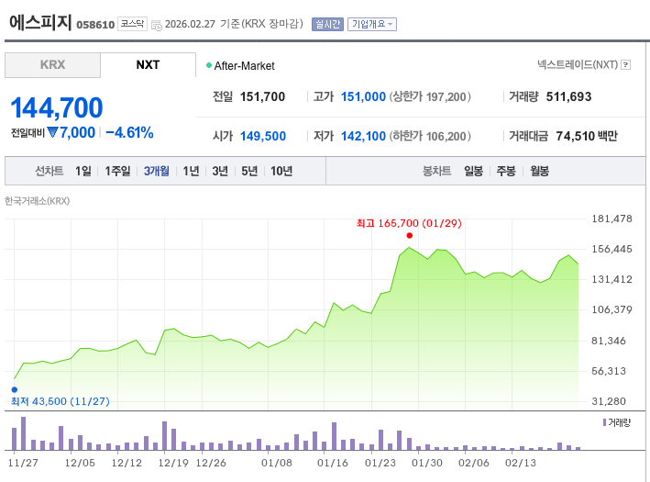This screenshot has width=650, height=482.
Task: Click the 최고 165,700 (01/29) label
Action: click(x=409, y=223)
